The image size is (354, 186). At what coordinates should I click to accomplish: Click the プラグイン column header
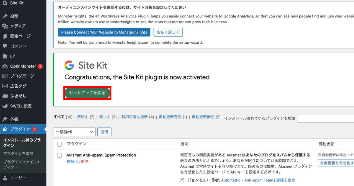77,144
